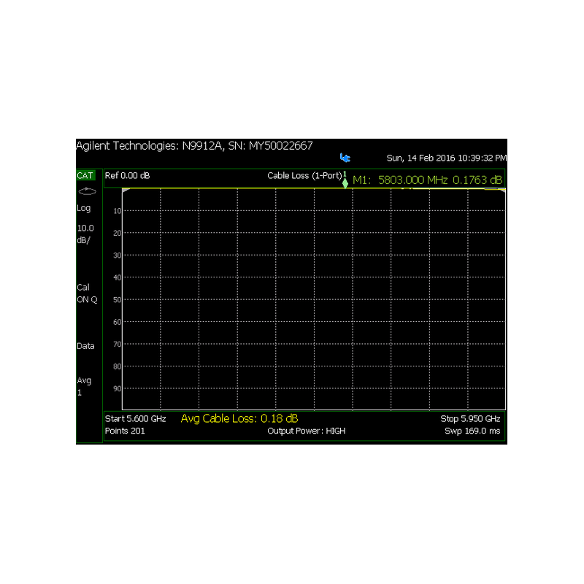
Task: Click the Avg Cable Loss 0.18 dB readout
Action: coord(239,418)
